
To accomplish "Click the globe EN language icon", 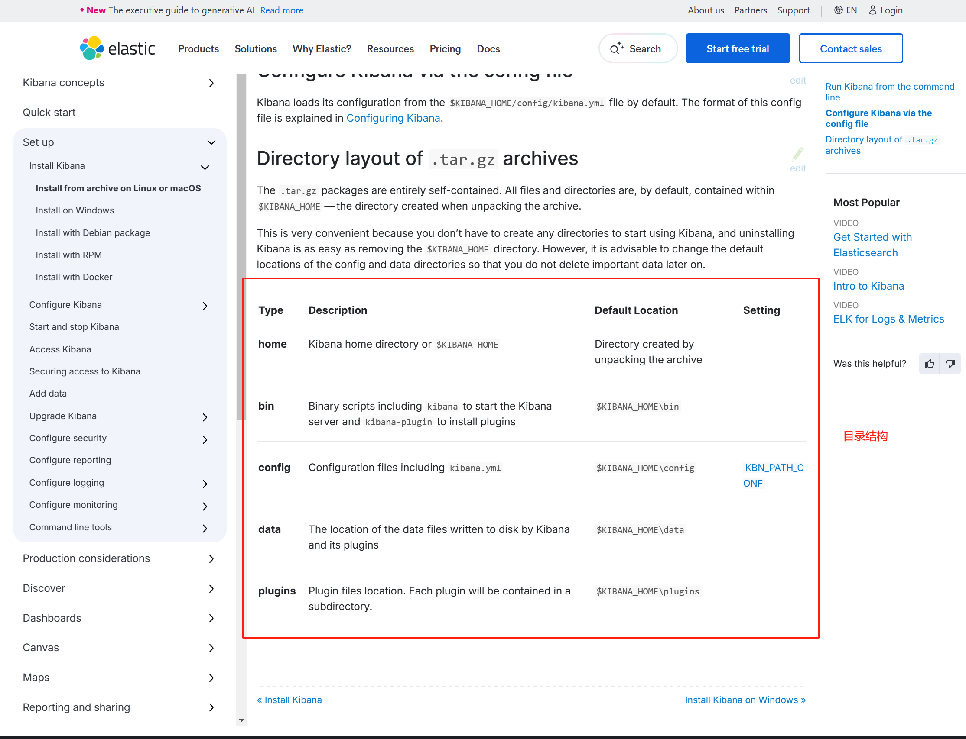I will click(x=838, y=10).
